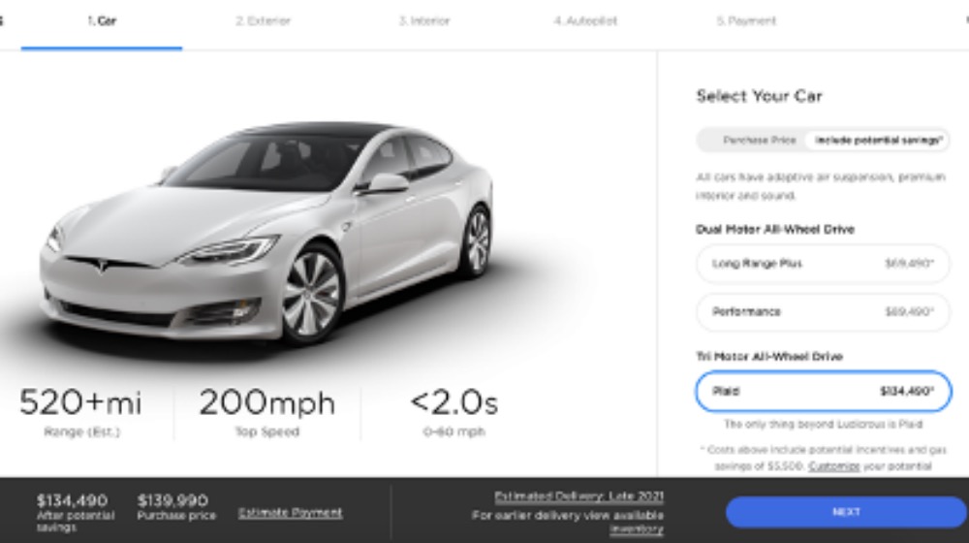969x543 pixels.
Task: Switch to the 2. Exterior tab
Action: (x=263, y=21)
